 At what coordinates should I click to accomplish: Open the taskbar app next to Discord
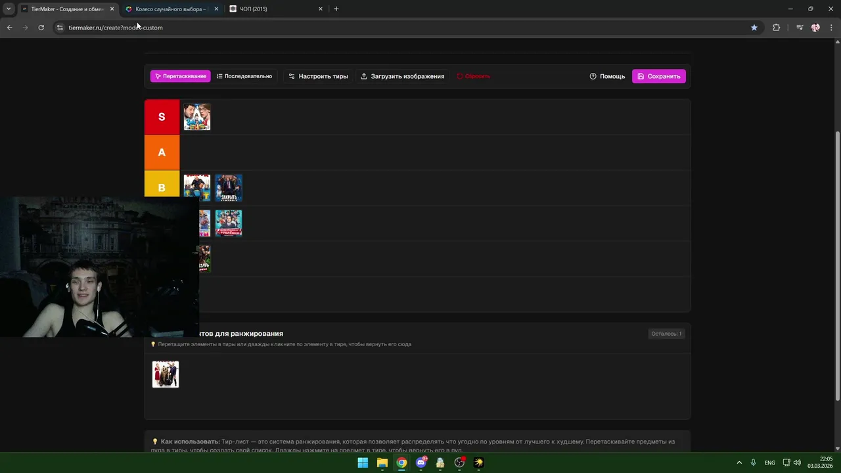pyautogui.click(x=440, y=462)
